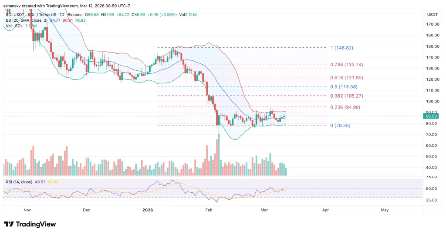Click the 0.618 (121.90) Fibonacci level label

click(347, 77)
